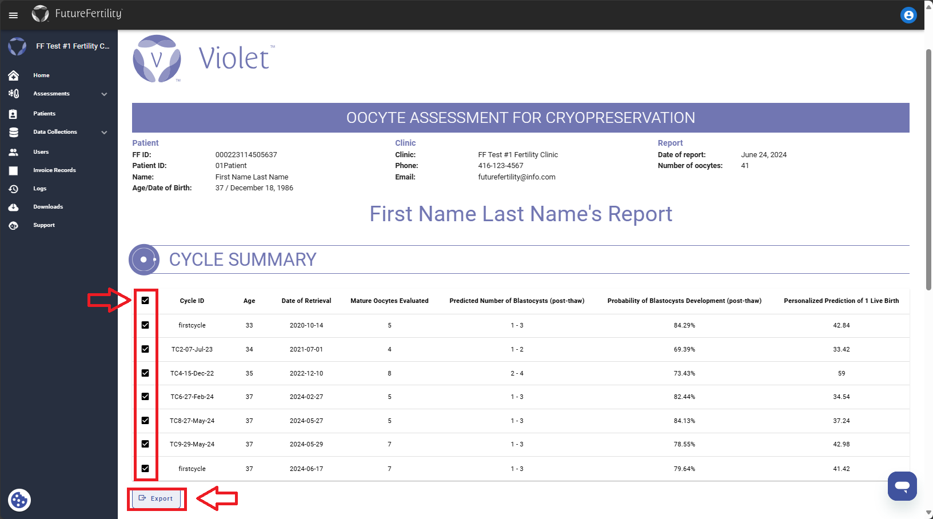Open the Logs history icon

[x=14, y=188]
